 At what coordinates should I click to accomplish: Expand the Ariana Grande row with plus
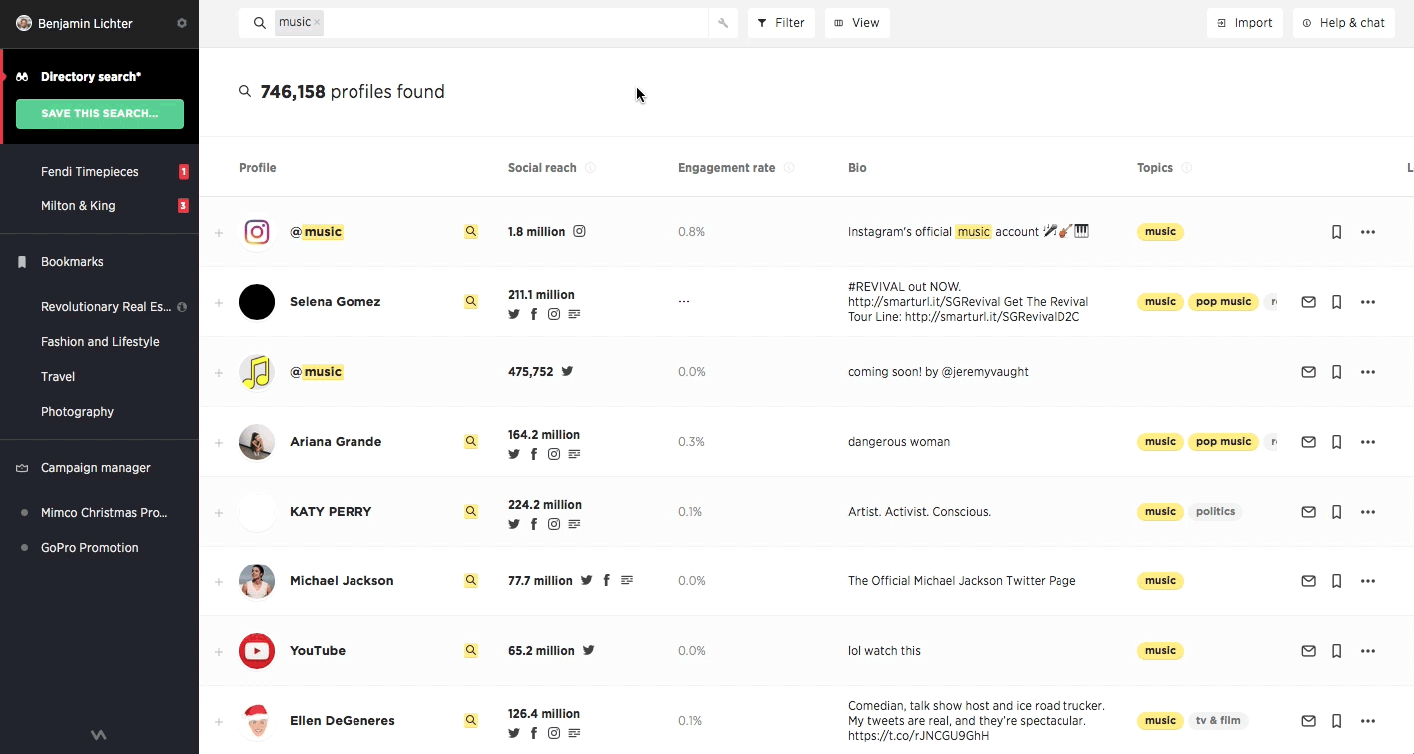219,443
